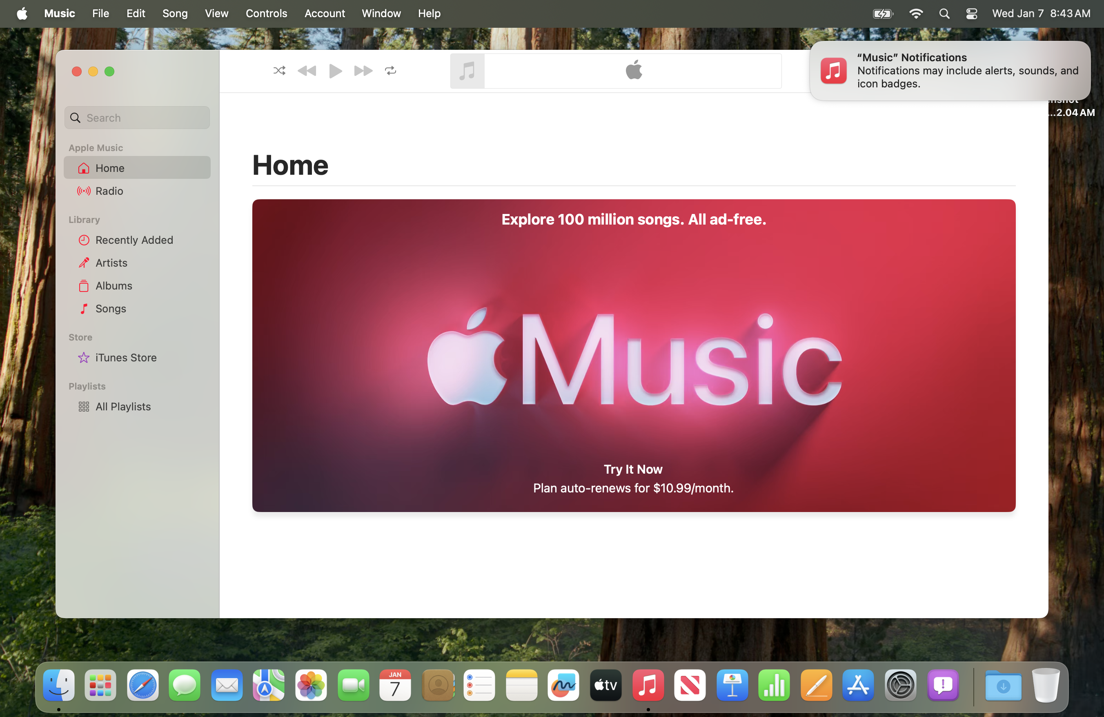Toggle shuffle playback mode
The width and height of the screenshot is (1104, 717).
279,71
